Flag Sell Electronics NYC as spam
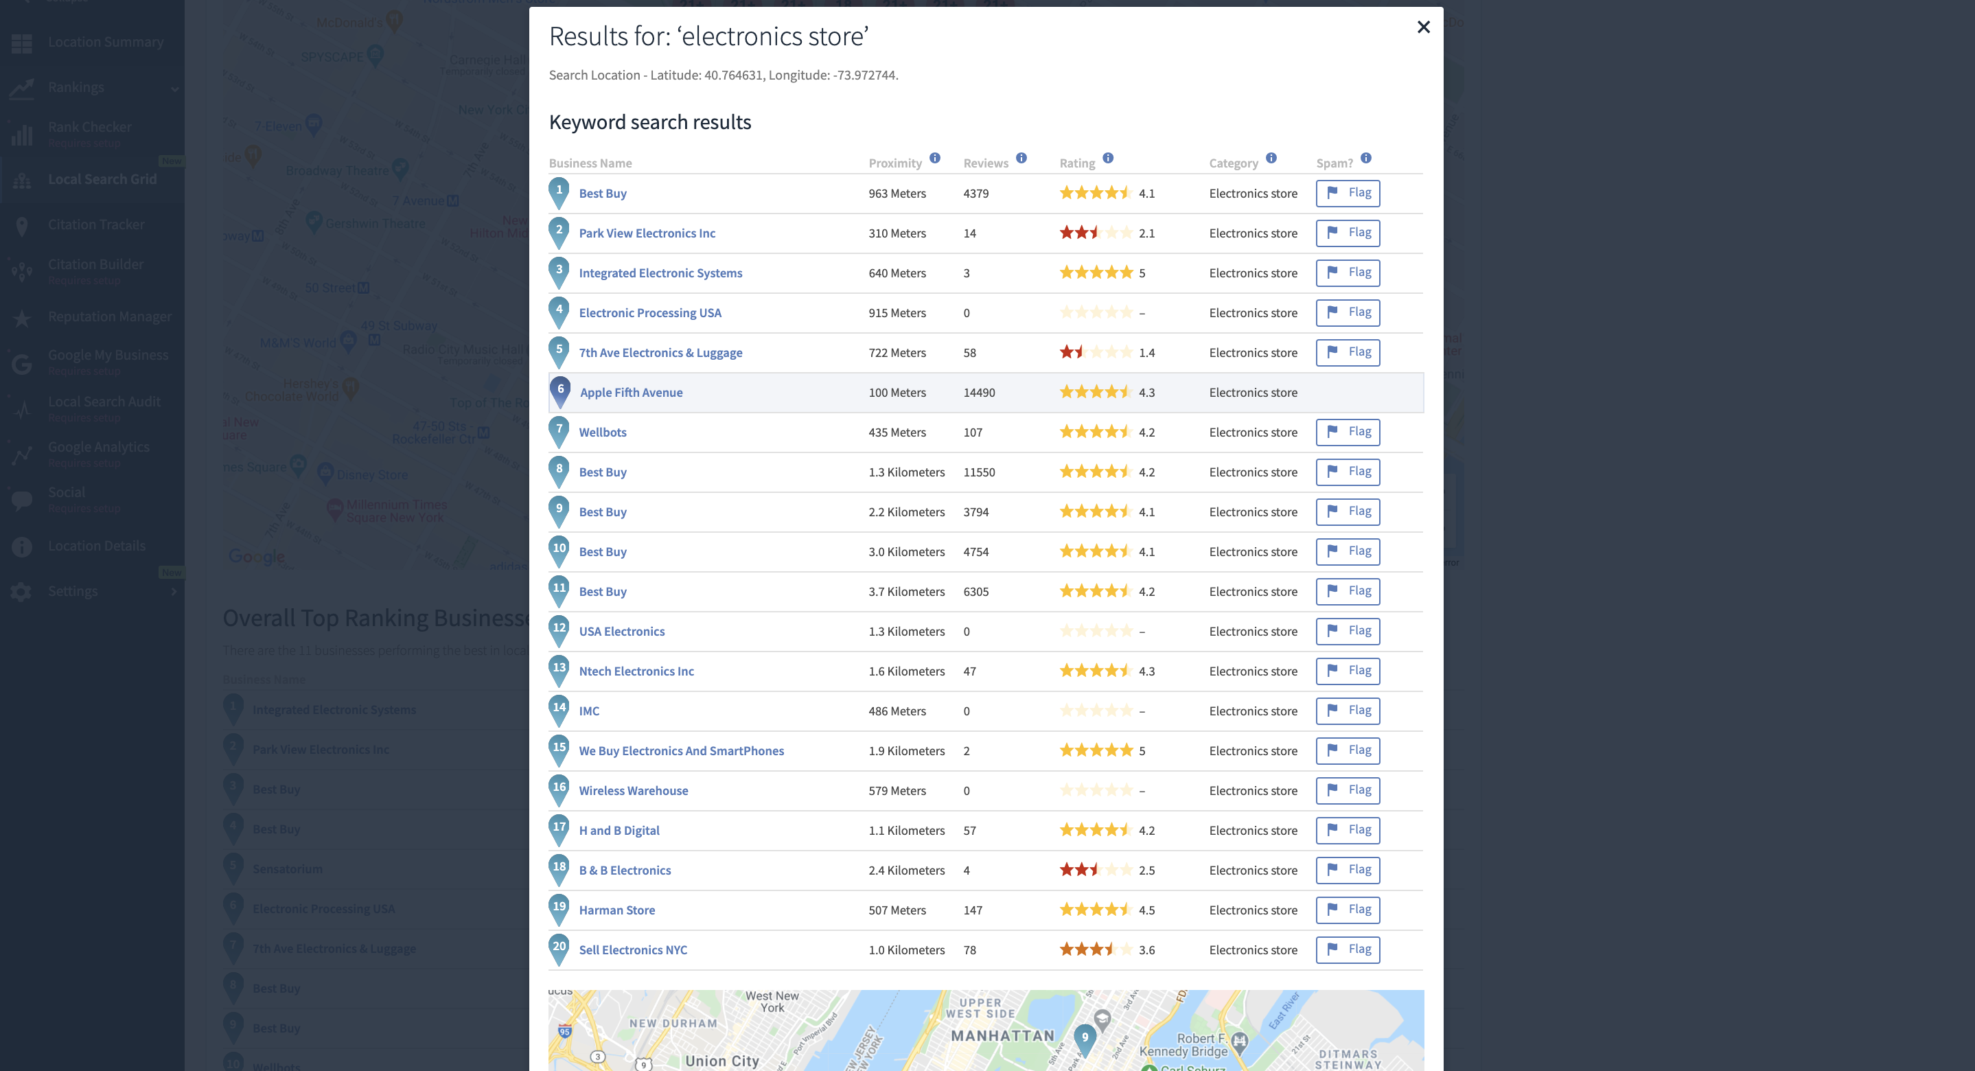1975x1071 pixels. click(x=1347, y=949)
